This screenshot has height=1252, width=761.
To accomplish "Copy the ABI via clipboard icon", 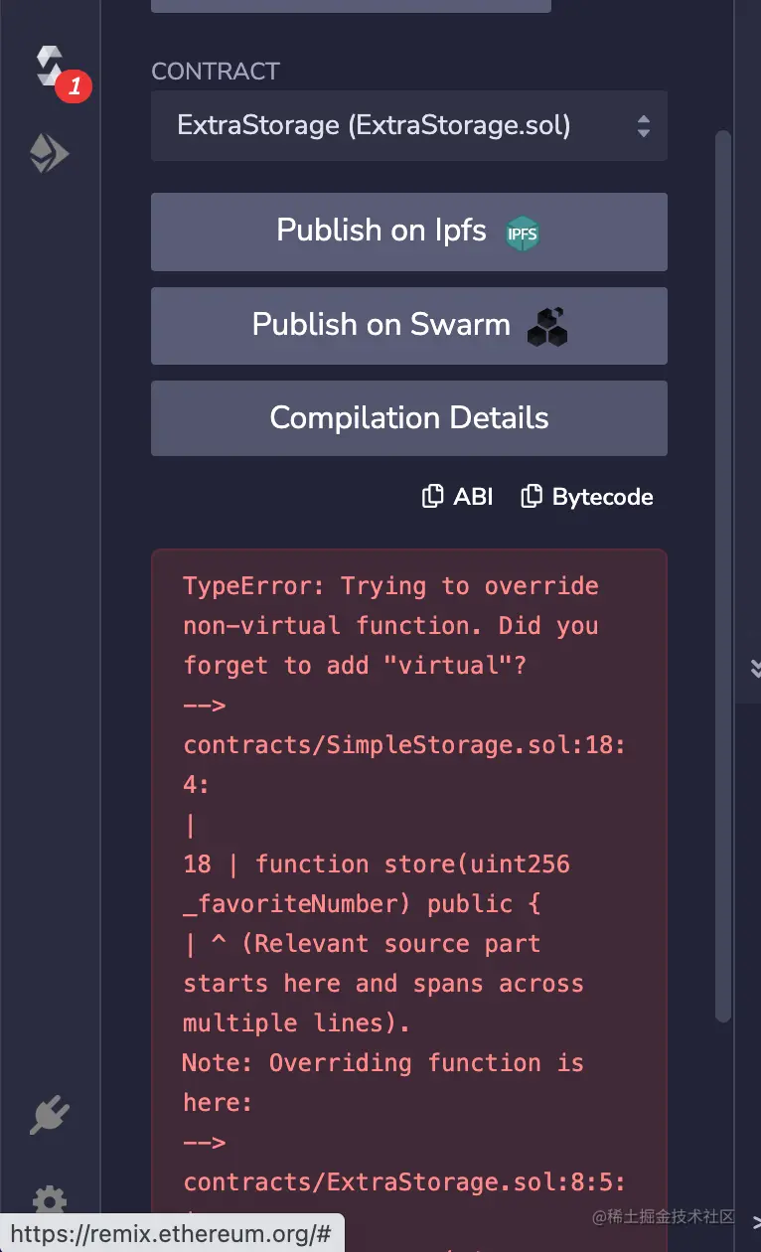I will pyautogui.click(x=432, y=497).
